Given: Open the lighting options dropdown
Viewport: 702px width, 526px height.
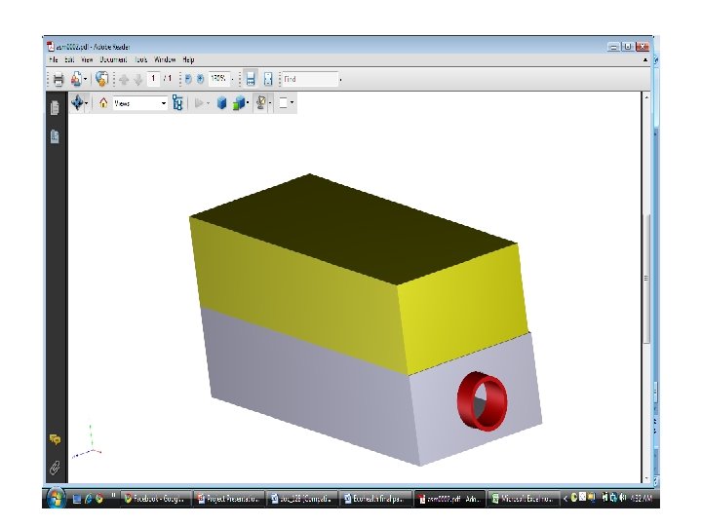Looking at the screenshot, I should click(270, 104).
